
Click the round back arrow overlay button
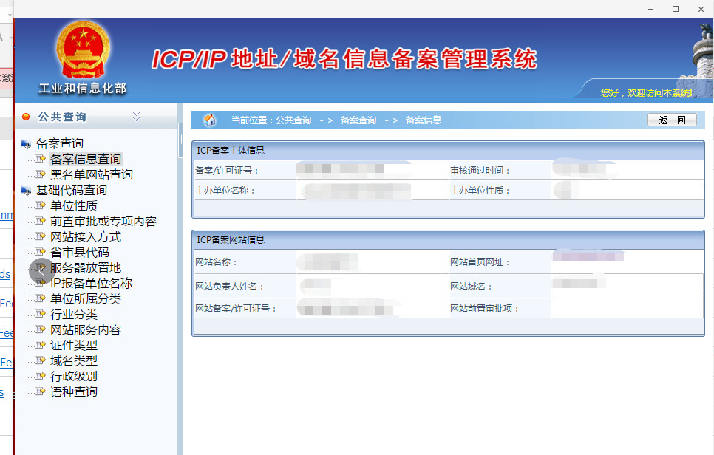point(42,271)
